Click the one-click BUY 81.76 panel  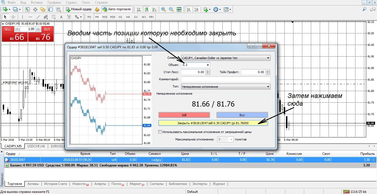coord(41,37)
